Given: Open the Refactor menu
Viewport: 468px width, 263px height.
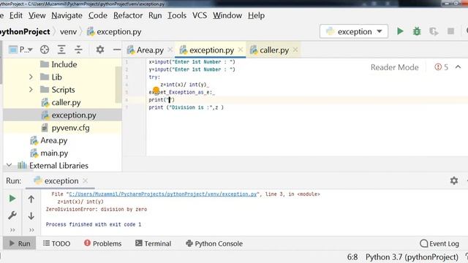Looking at the screenshot, I should [128, 15].
